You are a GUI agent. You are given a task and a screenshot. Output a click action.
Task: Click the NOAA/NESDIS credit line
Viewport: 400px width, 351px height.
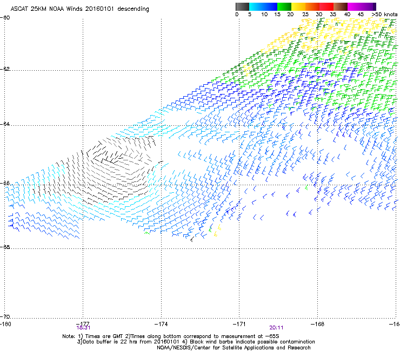(234, 348)
